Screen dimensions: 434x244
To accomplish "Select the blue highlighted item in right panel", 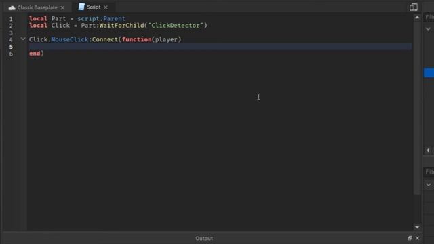I will (x=429, y=73).
